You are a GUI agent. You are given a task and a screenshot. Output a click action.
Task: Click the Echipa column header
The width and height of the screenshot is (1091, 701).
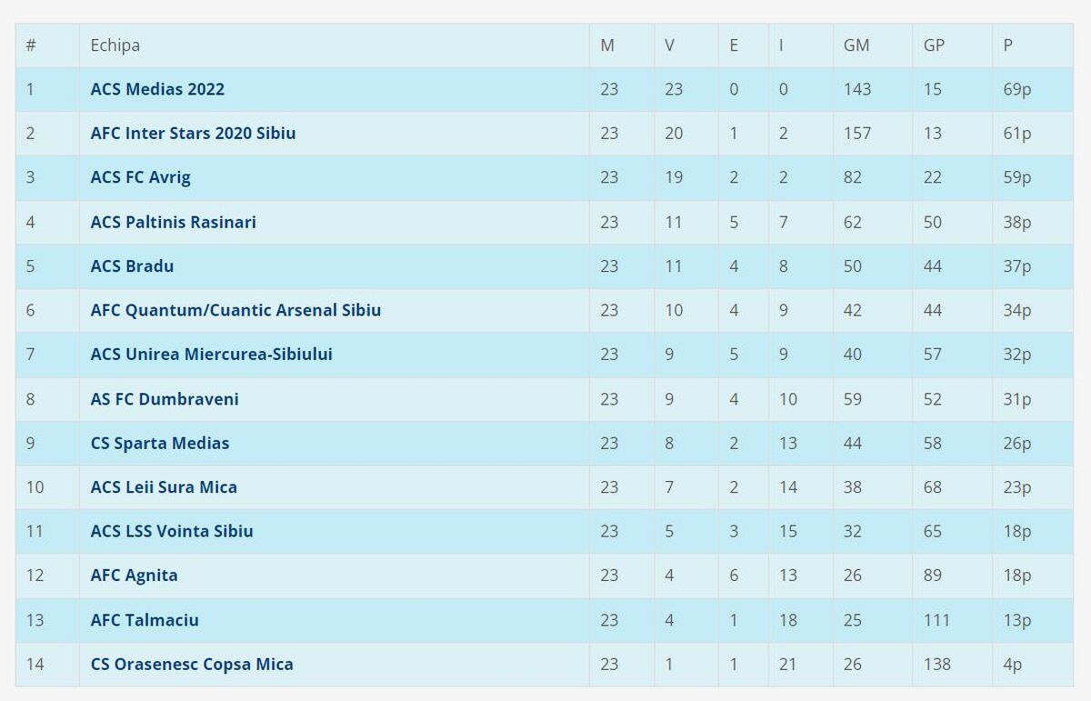click(115, 45)
